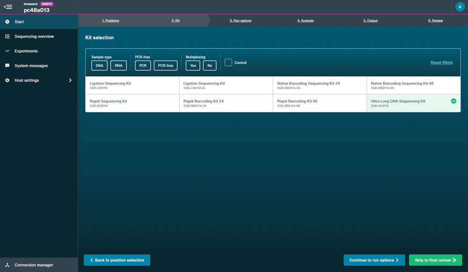Select the 2. Kit step tab

pyautogui.click(x=175, y=21)
